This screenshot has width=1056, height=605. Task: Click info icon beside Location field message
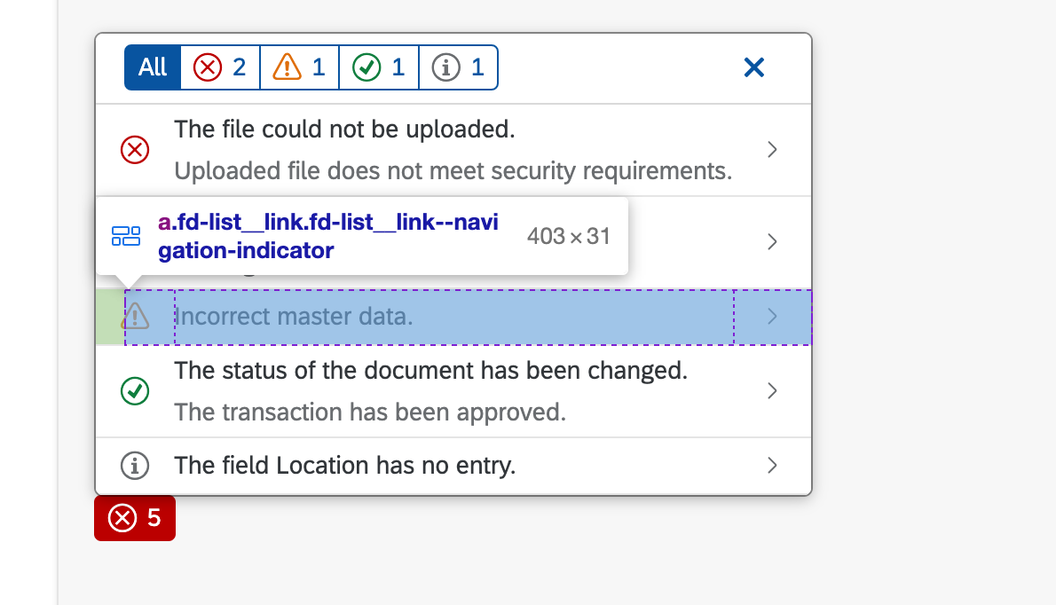pyautogui.click(x=135, y=466)
